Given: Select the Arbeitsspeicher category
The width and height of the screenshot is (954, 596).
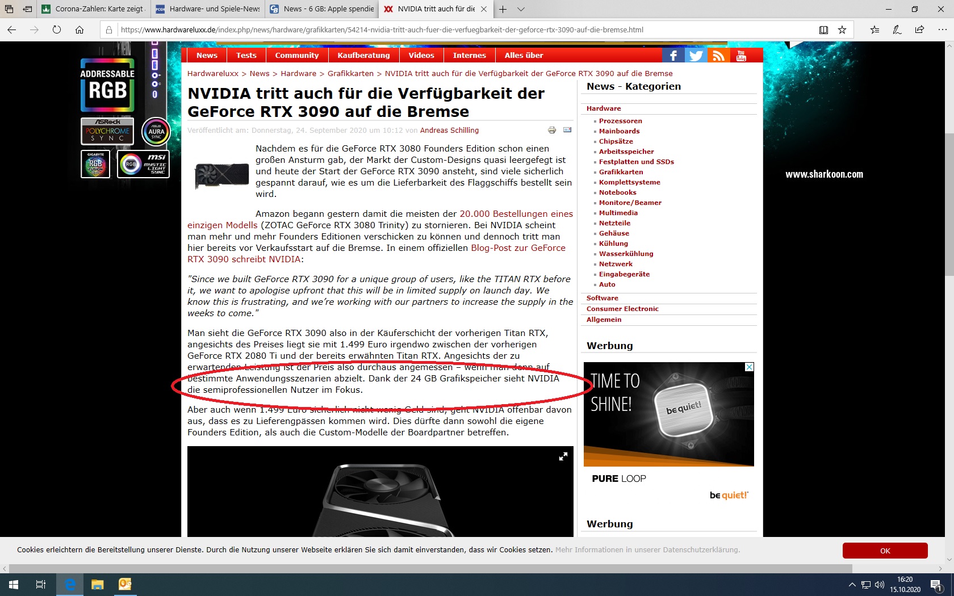Looking at the screenshot, I should 626,152.
